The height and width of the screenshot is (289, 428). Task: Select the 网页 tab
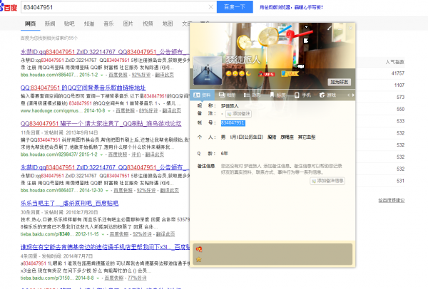pos(30,23)
